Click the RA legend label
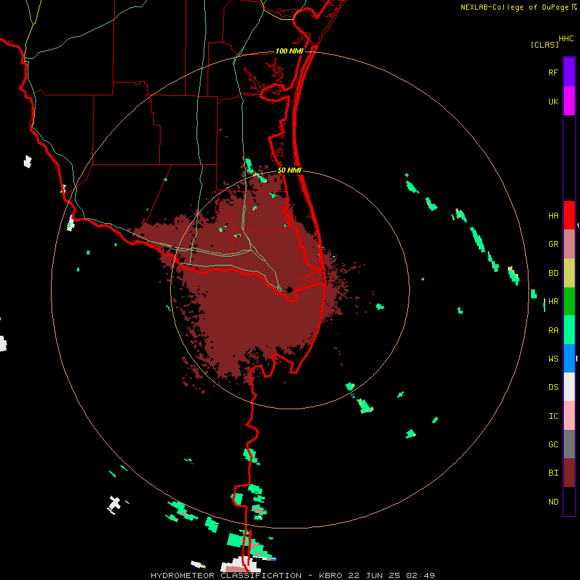Viewport: 580px width, 580px height. 553,331
